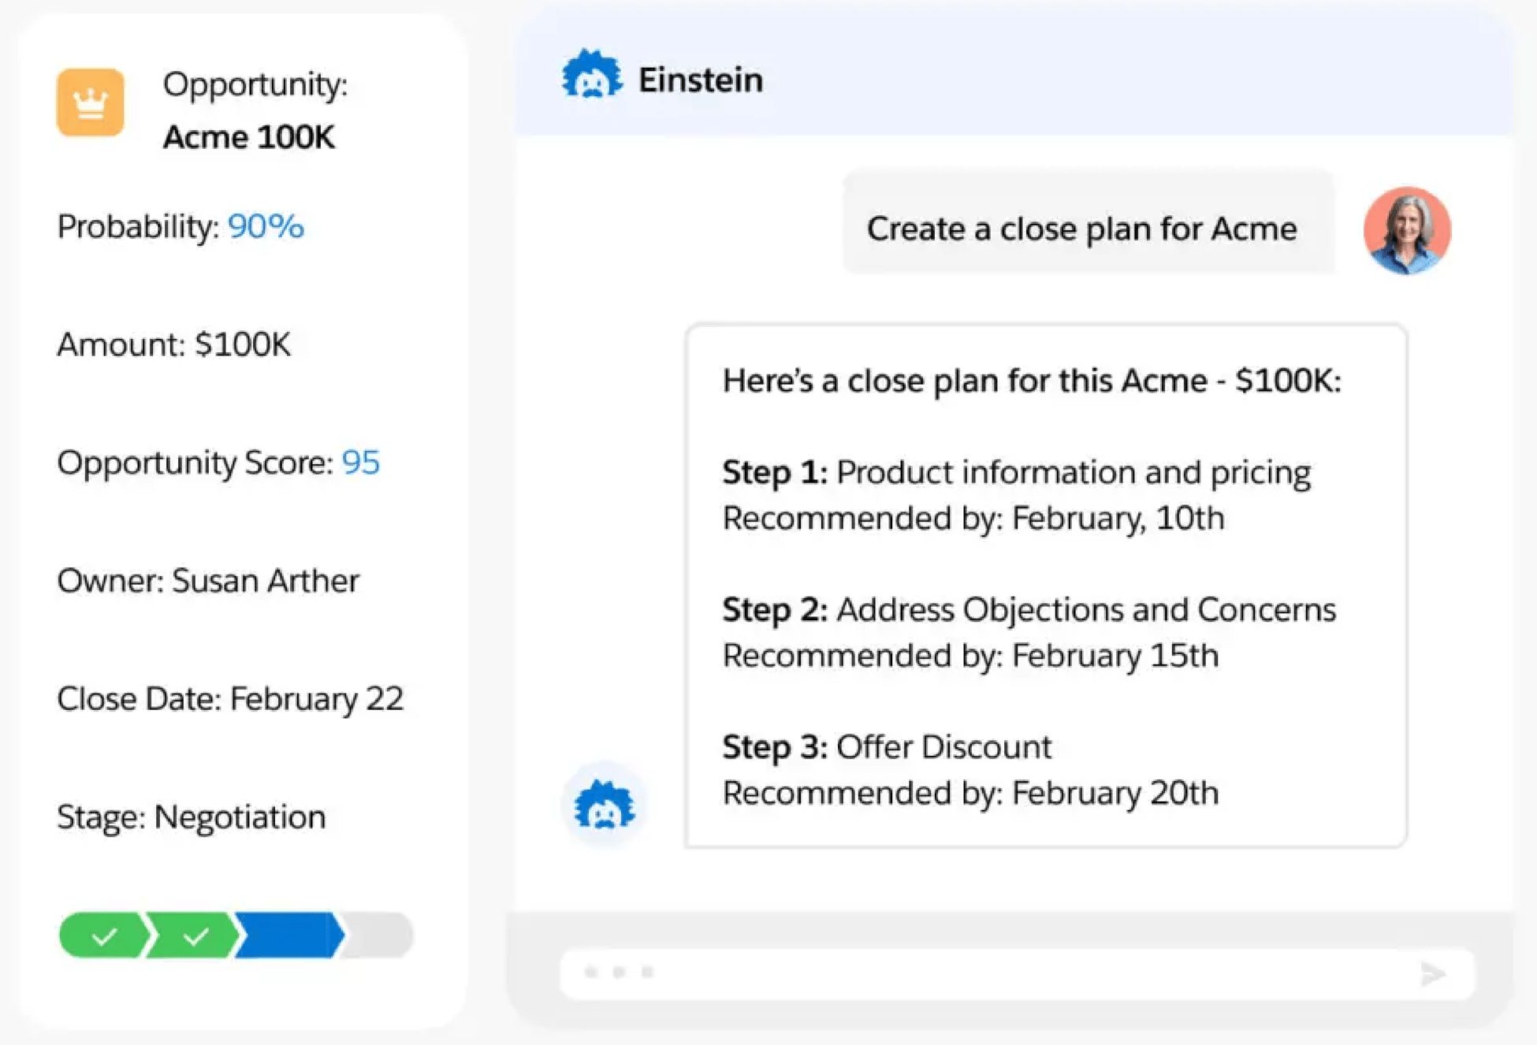This screenshot has width=1537, height=1045.
Task: Select Step 1 Product information and pricing
Action: 1017,473
